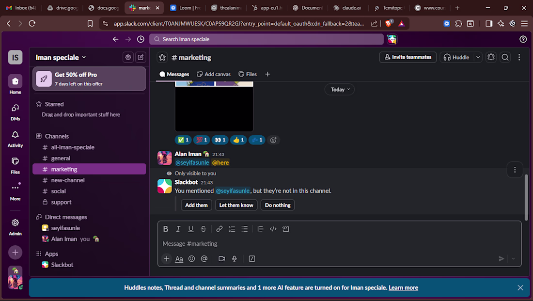Search within the marketing channel
The image size is (533, 301).
click(x=505, y=57)
